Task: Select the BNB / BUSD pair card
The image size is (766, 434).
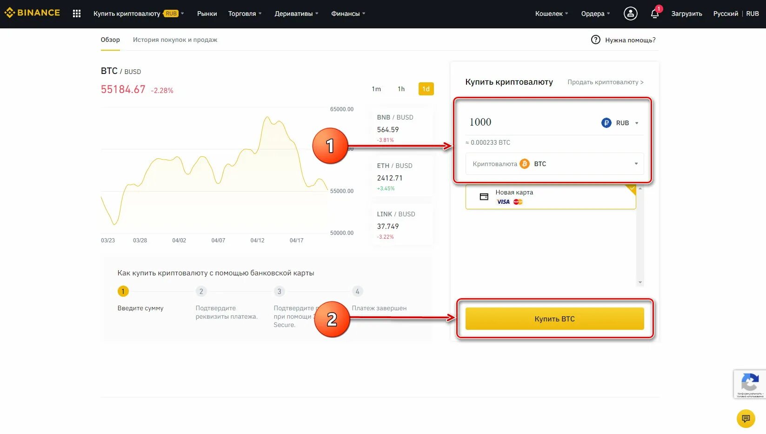Action: [x=402, y=129]
